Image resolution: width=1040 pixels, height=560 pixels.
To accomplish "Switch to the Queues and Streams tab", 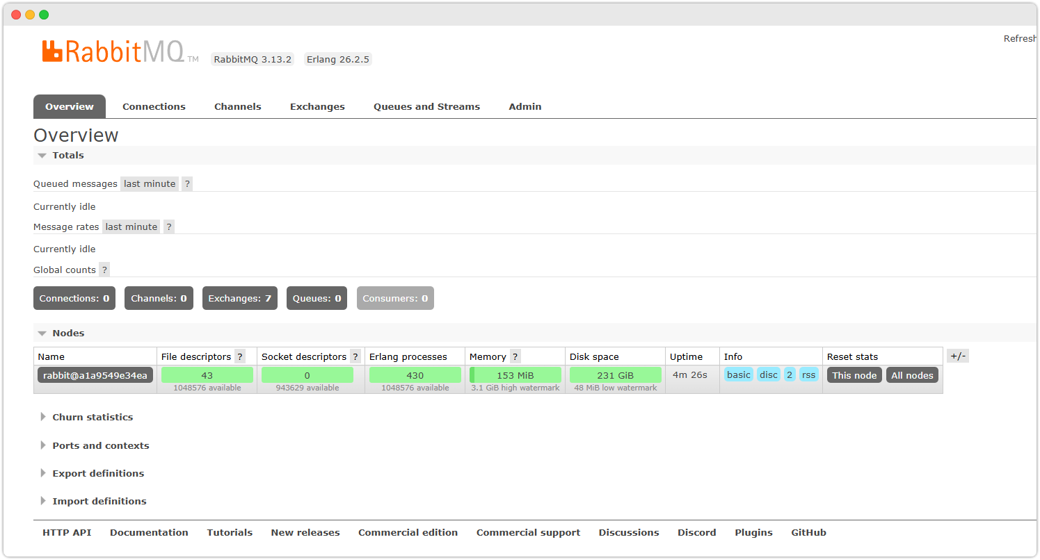I will pos(426,106).
